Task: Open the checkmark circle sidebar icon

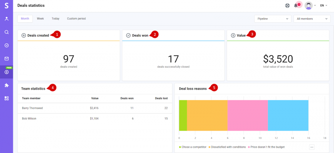Action: pyautogui.click(x=7, y=45)
